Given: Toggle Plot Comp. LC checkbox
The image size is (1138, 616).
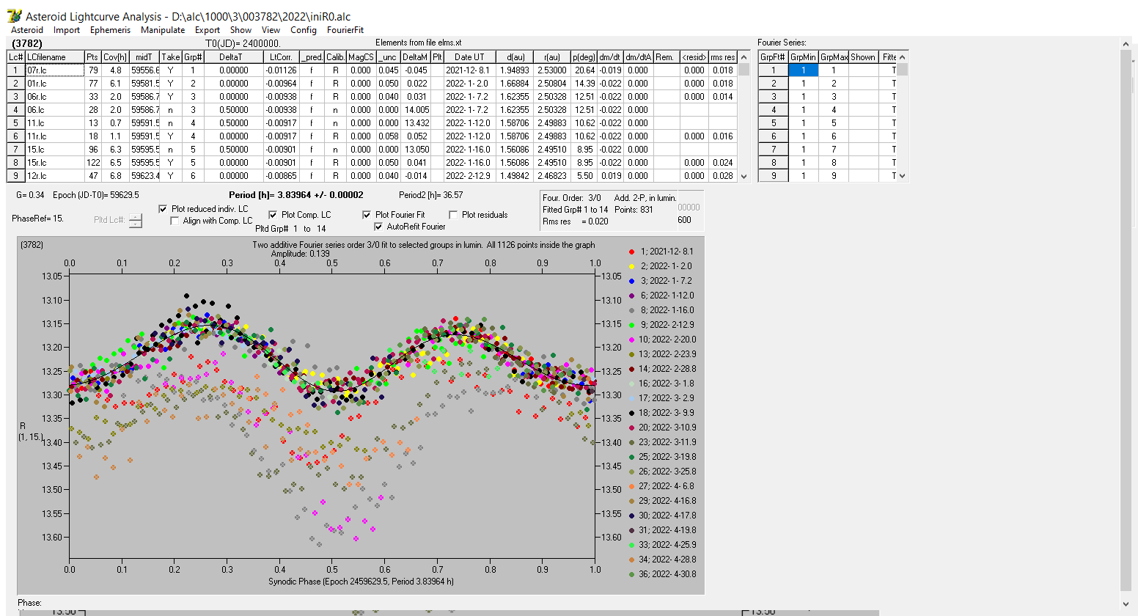Looking at the screenshot, I should click(273, 215).
